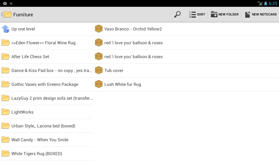Click the Tub cover box icon
Viewport: 279px width, 163px height.
[99, 70]
